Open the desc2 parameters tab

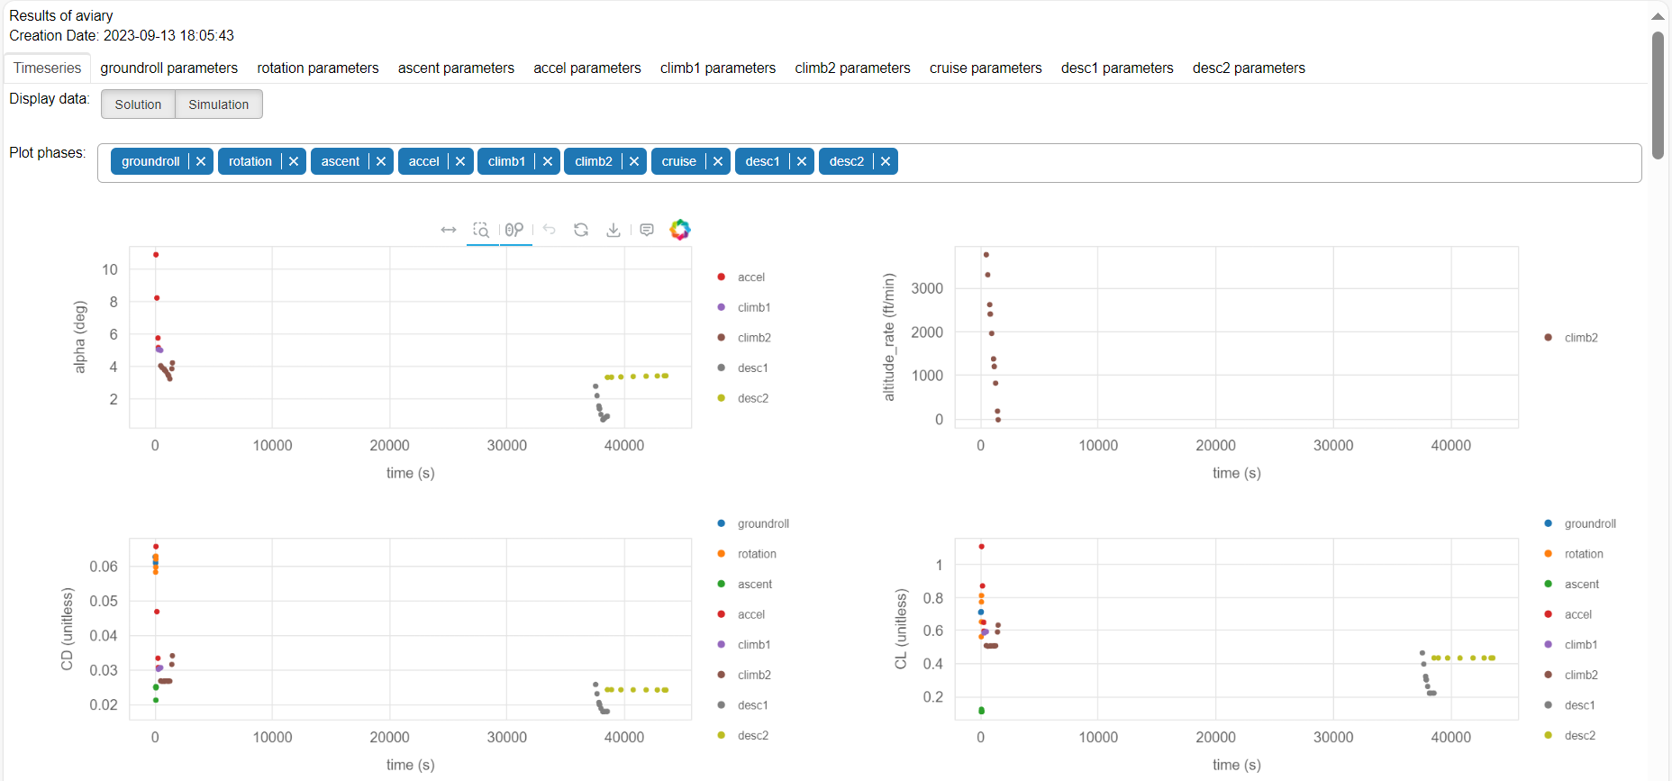(x=1249, y=68)
